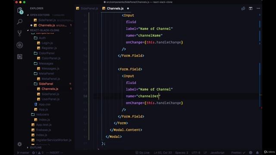Viewport: 276px width, 155px height.
Task: Click Spaces: 2 indentation setting
Action: [182, 153]
